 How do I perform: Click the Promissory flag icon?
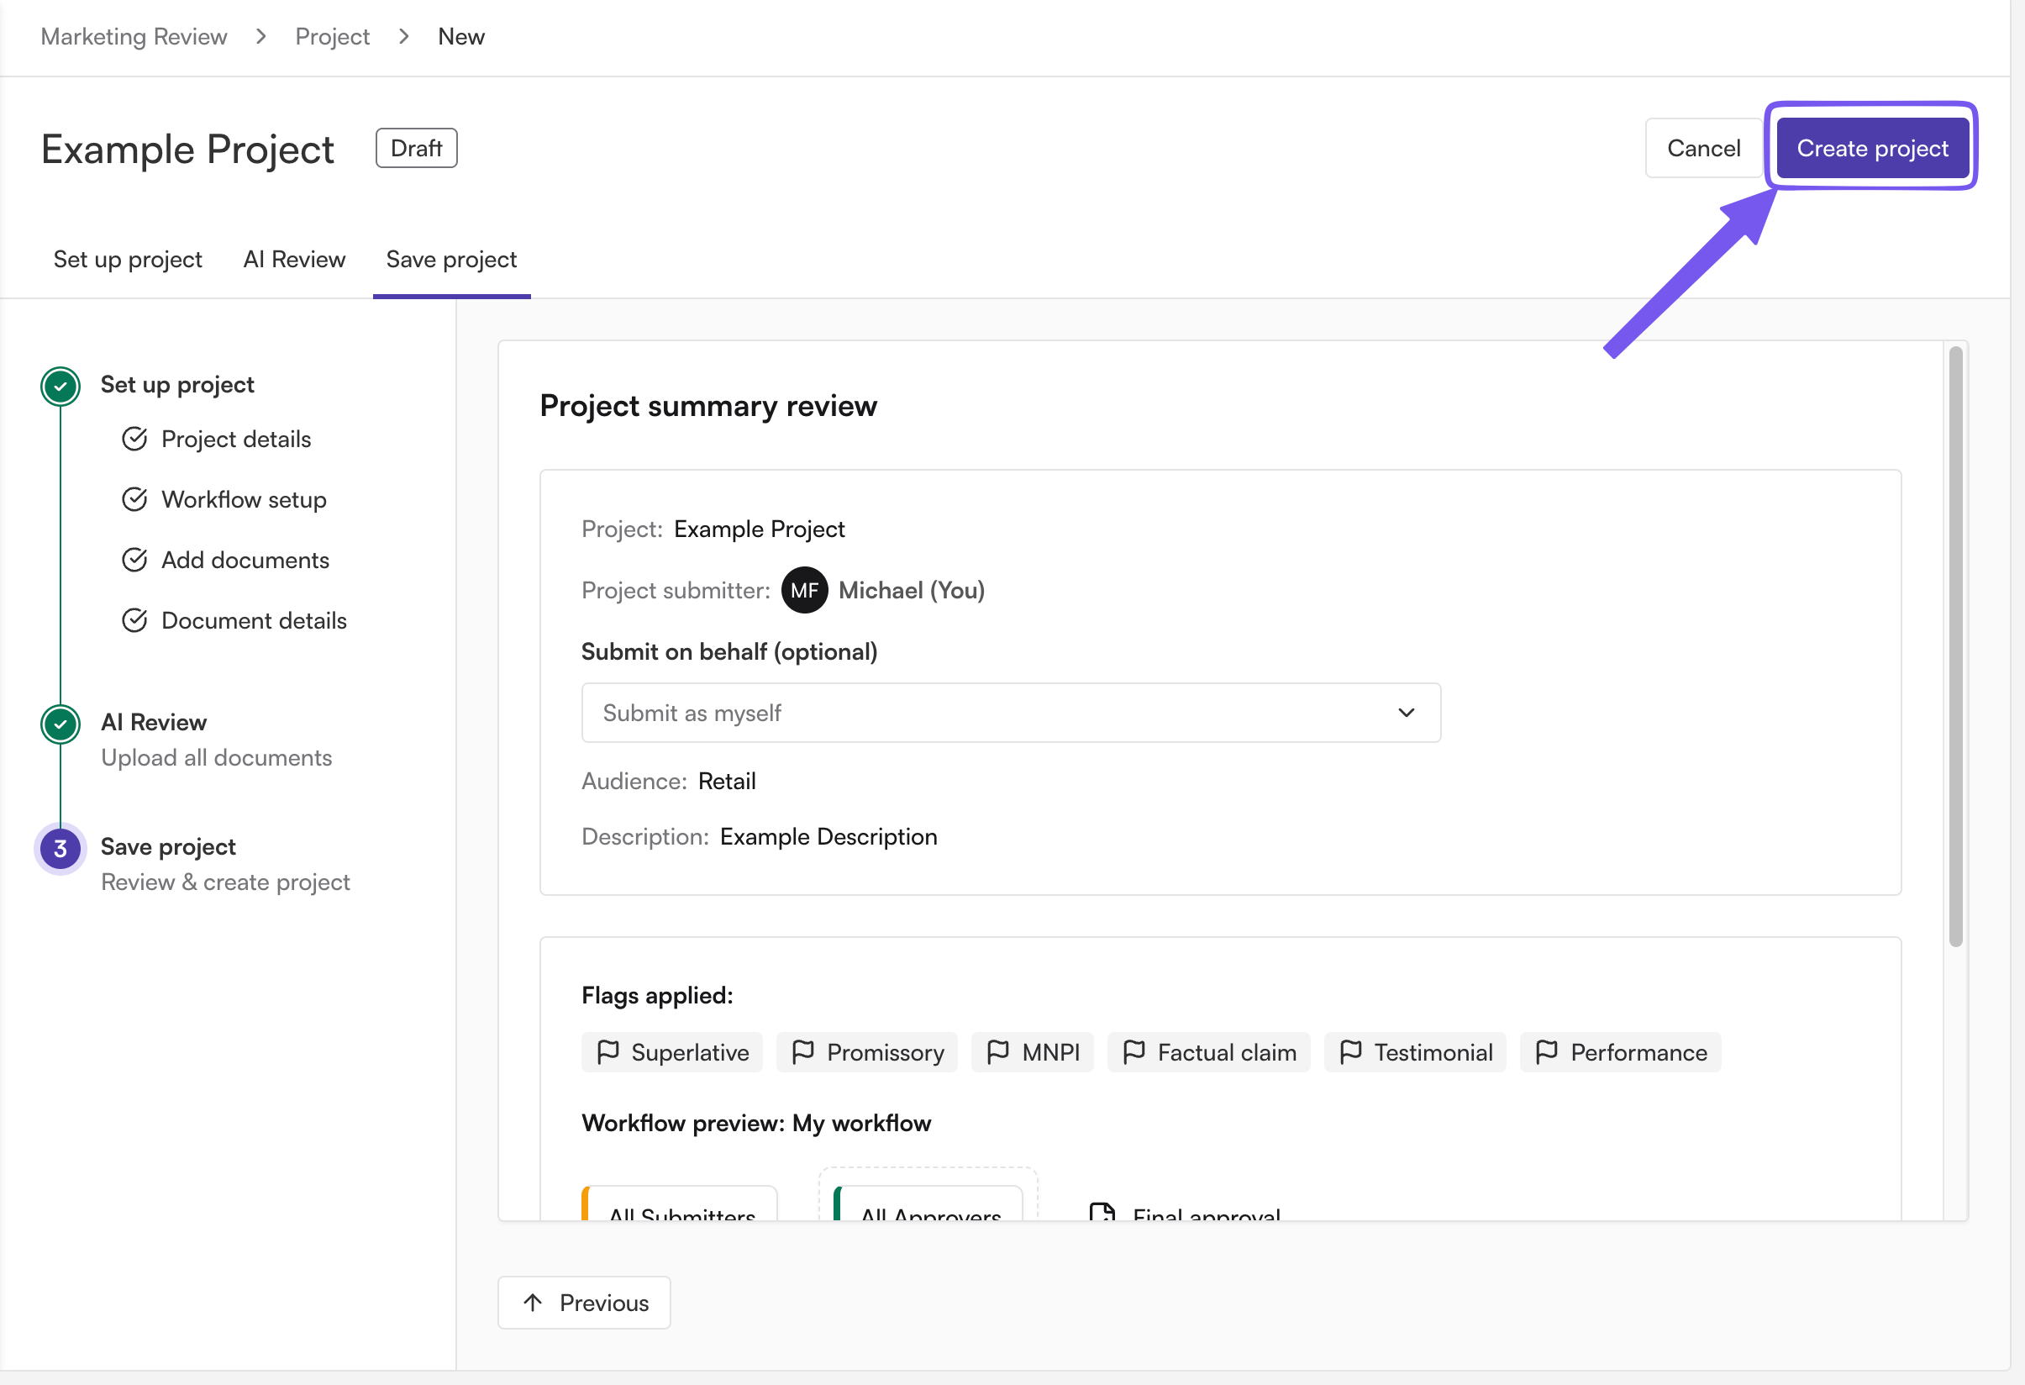[803, 1052]
